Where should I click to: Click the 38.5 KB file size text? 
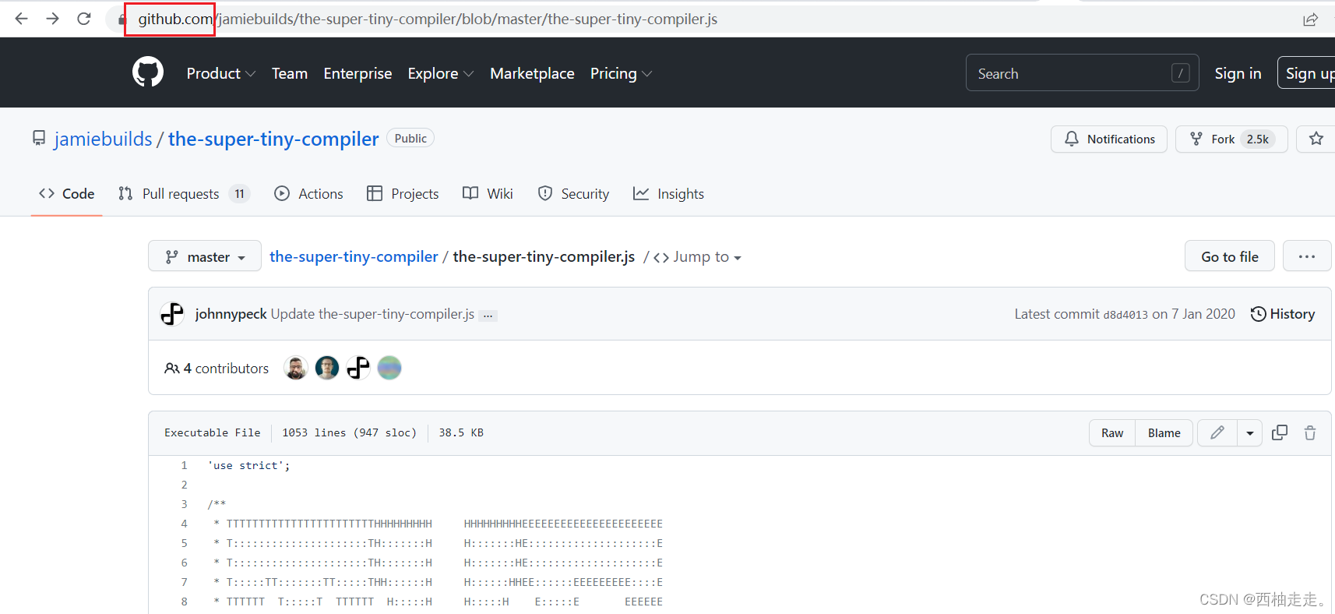(x=461, y=432)
